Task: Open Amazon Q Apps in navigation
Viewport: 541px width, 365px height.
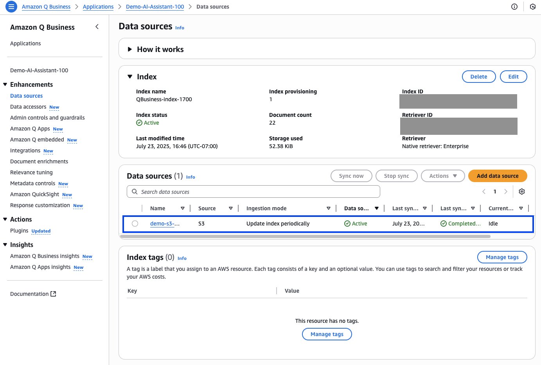Action: click(x=30, y=129)
